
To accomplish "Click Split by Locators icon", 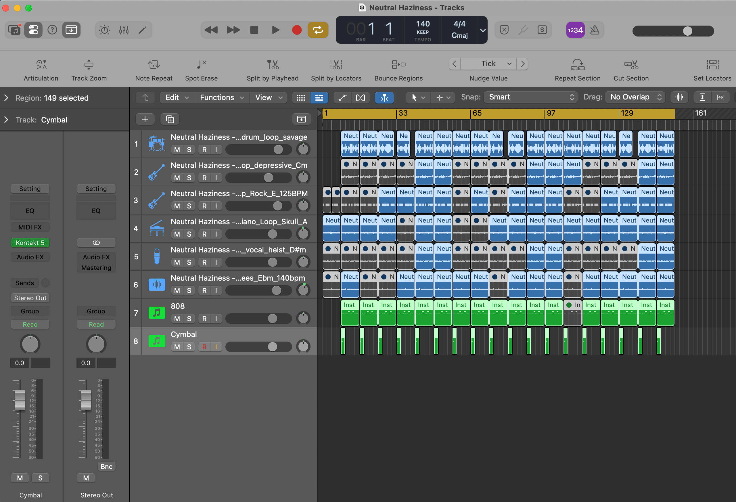I will click(336, 65).
